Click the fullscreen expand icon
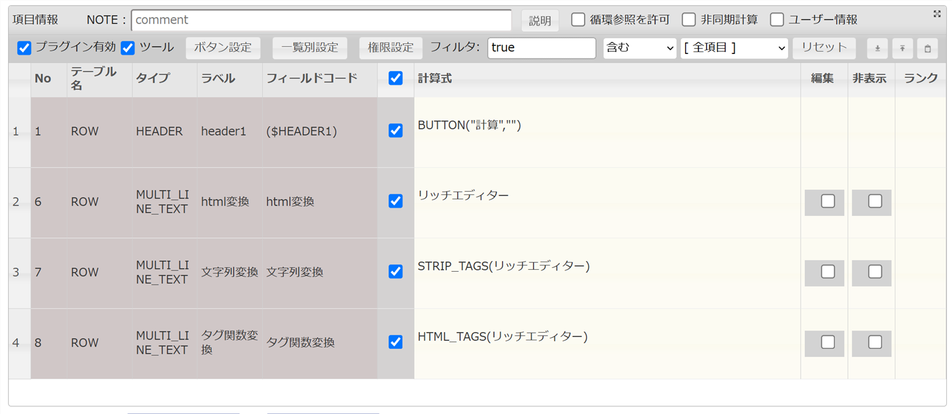952x414 pixels. [x=937, y=13]
